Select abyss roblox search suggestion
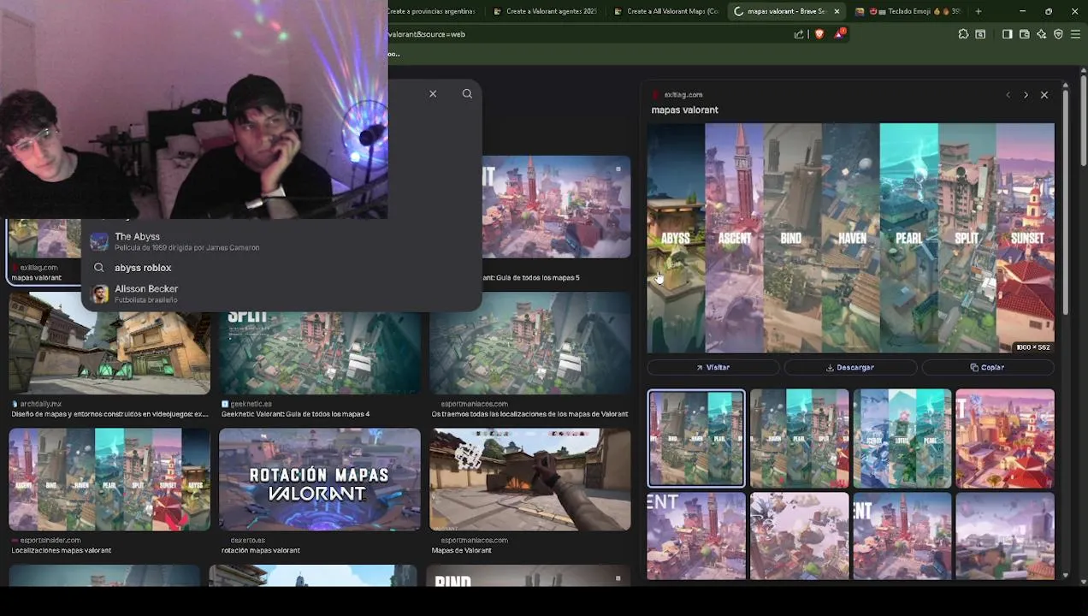Screen dimensions: 1088x616 tap(281, 268)
